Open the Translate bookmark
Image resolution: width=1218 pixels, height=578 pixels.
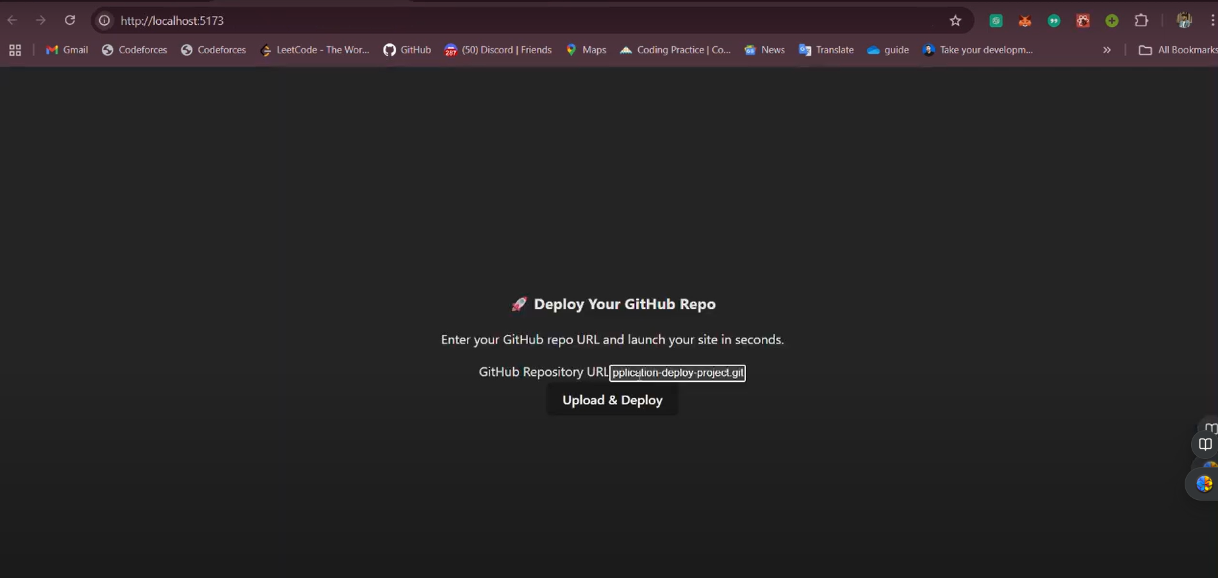(826, 49)
